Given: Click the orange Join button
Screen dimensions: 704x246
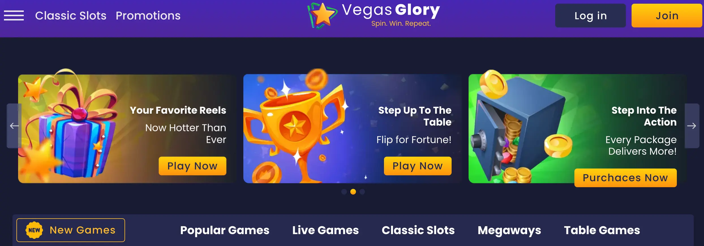Looking at the screenshot, I should (x=667, y=16).
